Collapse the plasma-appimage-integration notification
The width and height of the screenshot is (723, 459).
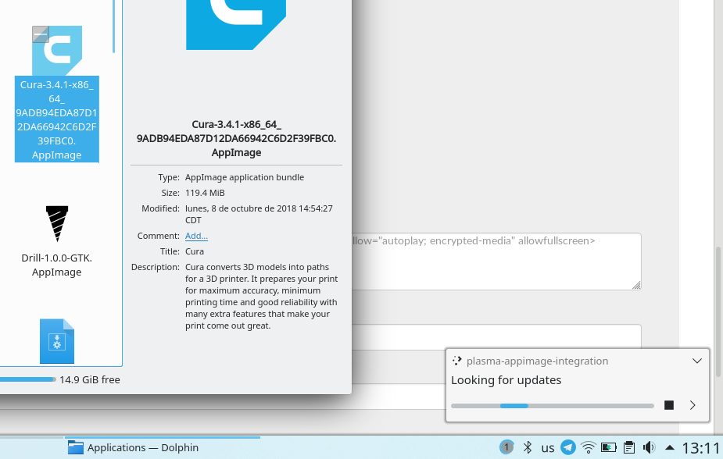click(x=697, y=361)
